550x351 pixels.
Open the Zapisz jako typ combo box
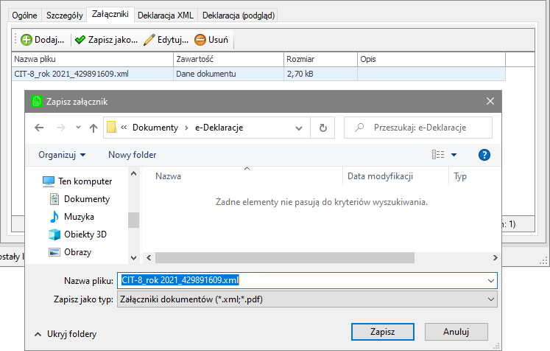click(x=308, y=299)
